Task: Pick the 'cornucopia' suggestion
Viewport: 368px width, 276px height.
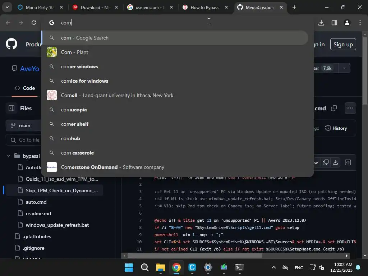Action: [x=175, y=110]
